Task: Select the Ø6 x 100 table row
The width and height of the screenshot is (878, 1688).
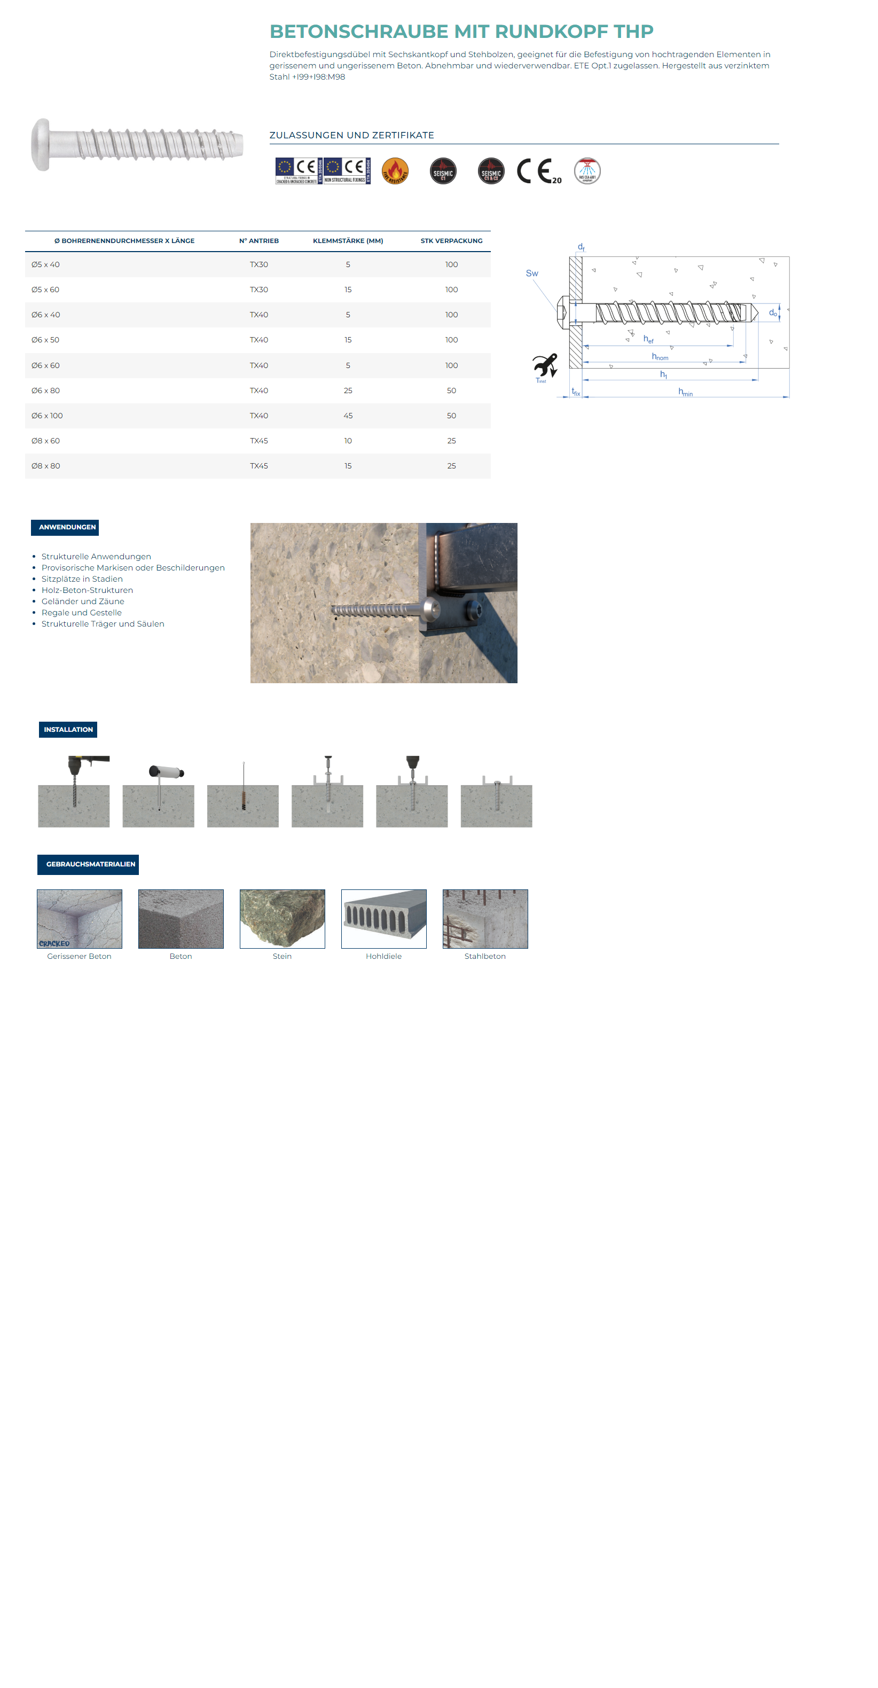Action: 257,416
